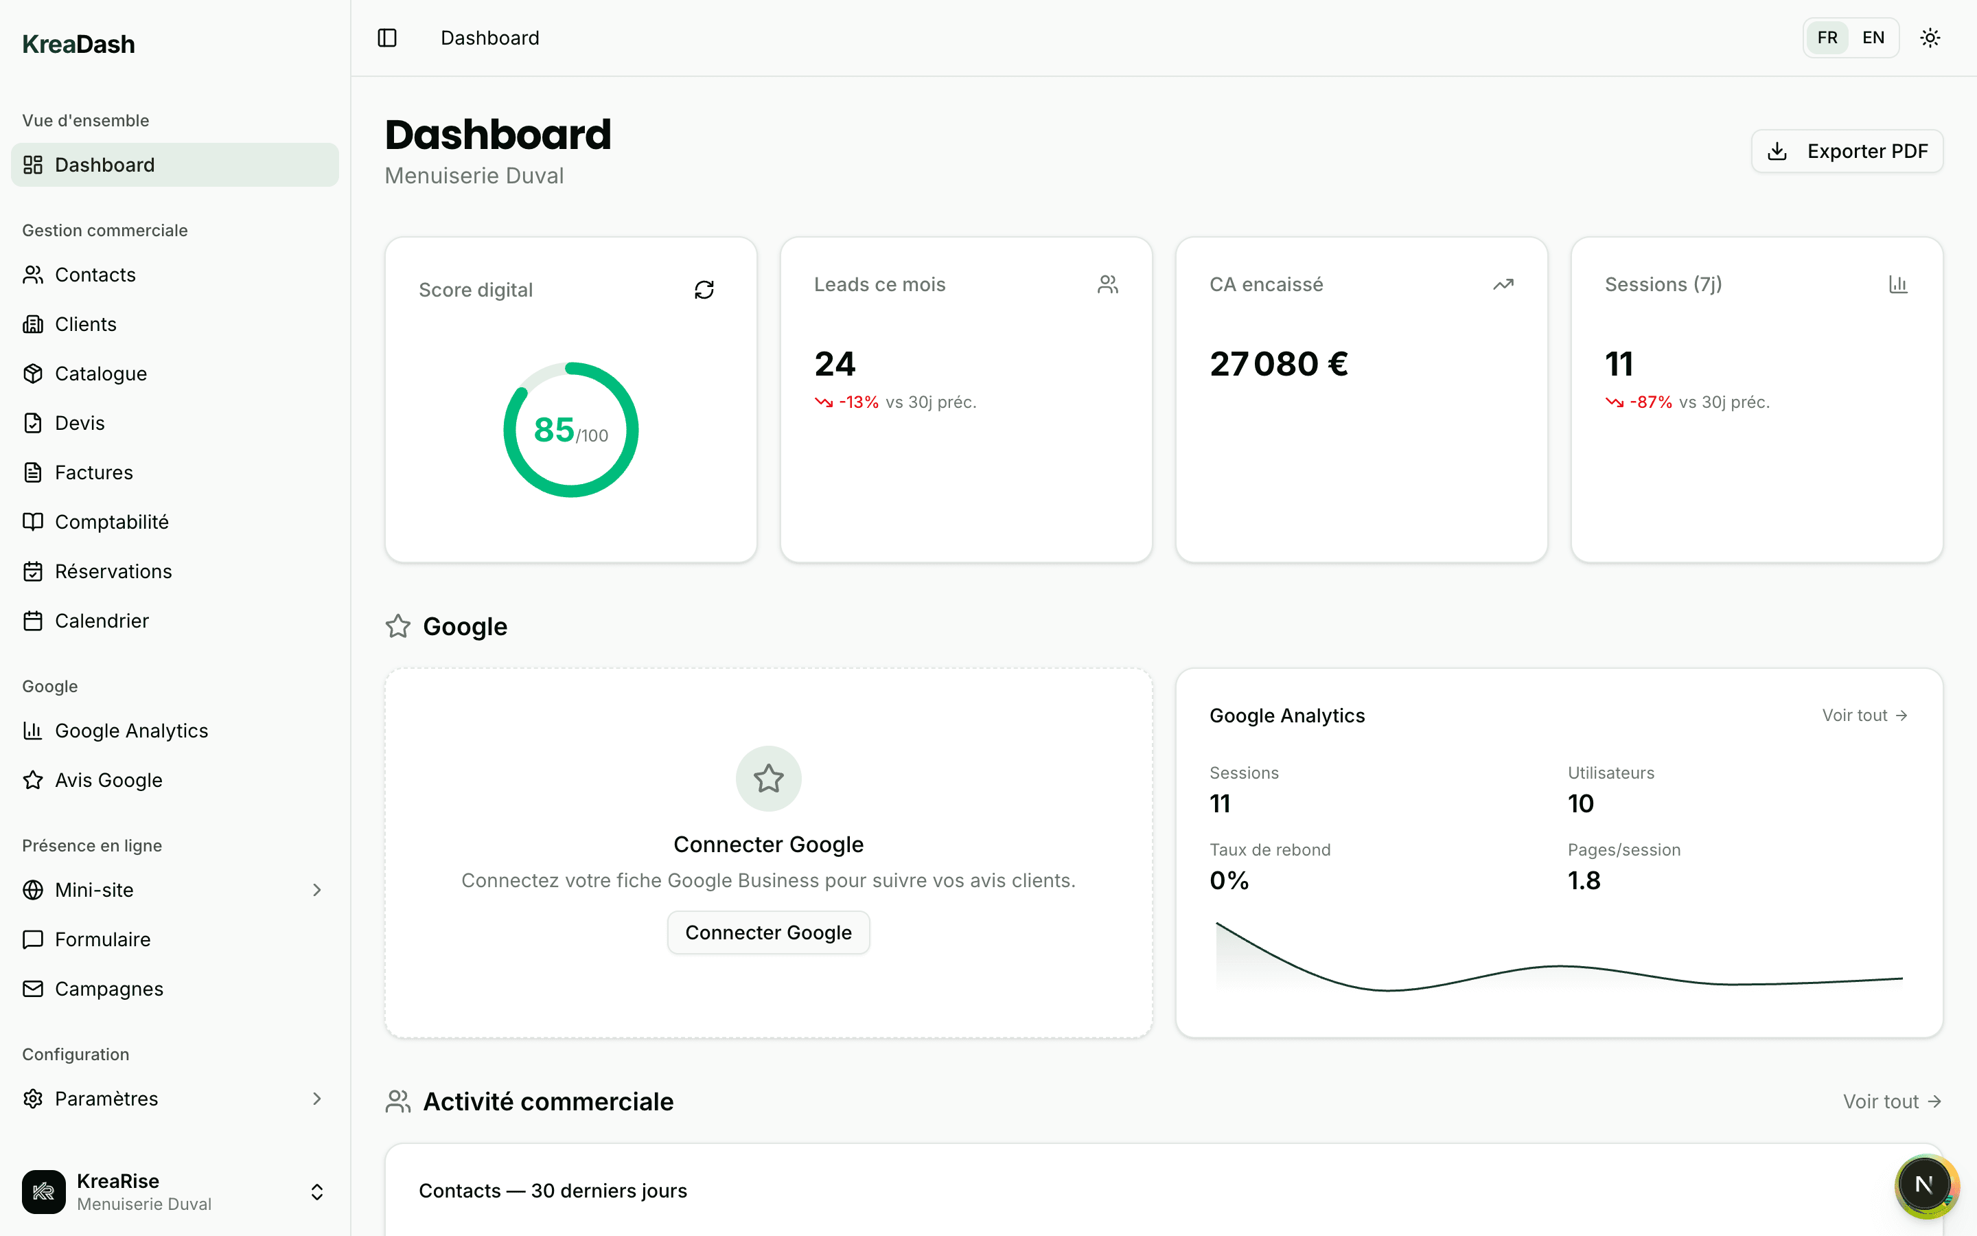Open Avis Google from the sidebar

(108, 780)
